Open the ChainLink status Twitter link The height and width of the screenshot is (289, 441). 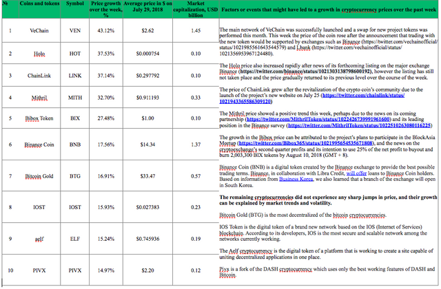[x=312, y=98]
